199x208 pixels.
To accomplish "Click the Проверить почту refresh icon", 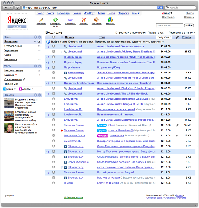I will 55,20.
